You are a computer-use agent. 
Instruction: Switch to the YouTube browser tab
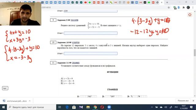85,2
